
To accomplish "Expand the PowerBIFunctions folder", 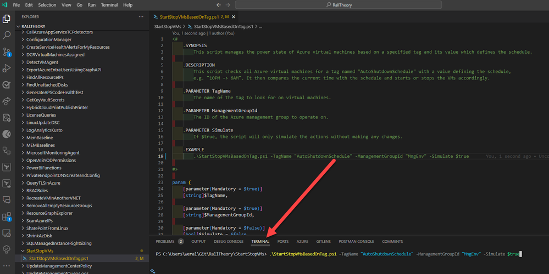I will pyautogui.click(x=82, y=168).
